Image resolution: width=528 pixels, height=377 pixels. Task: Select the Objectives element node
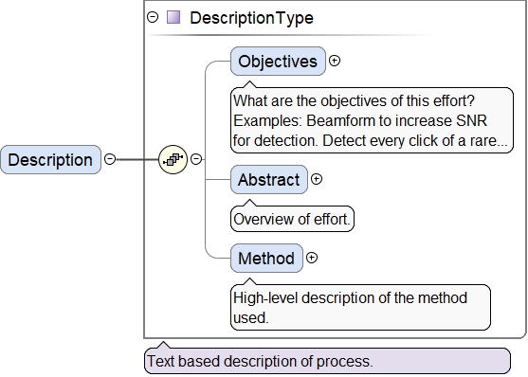[x=278, y=62]
